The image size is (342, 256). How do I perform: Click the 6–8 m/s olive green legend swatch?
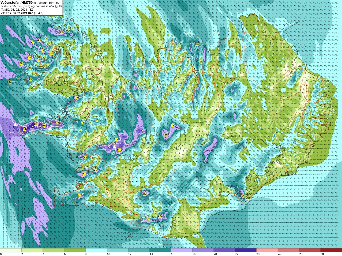tap(75, 250)
